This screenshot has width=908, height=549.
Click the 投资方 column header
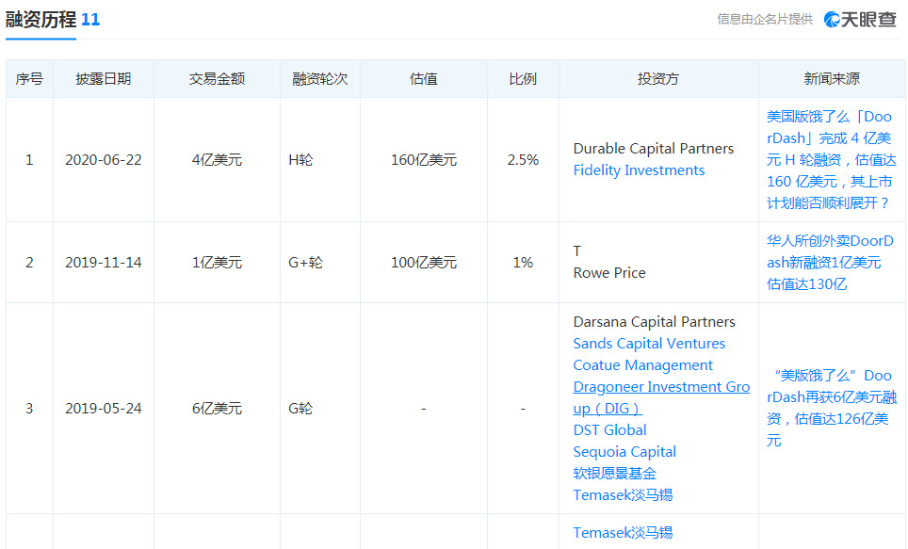click(658, 79)
